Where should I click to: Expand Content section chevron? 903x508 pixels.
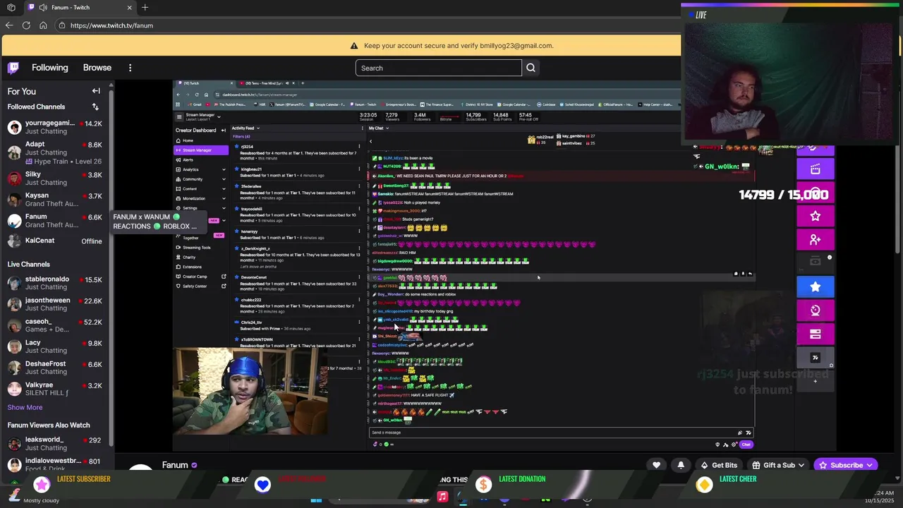point(224,189)
